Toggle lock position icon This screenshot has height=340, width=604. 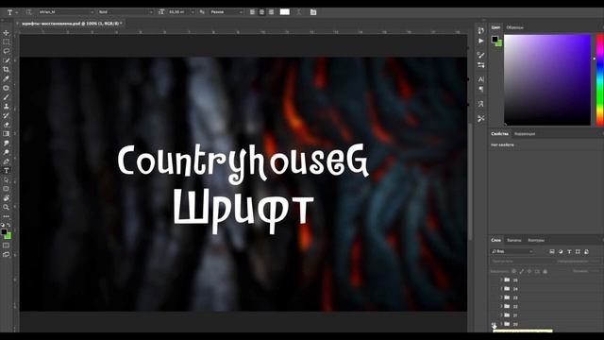[x=529, y=271]
